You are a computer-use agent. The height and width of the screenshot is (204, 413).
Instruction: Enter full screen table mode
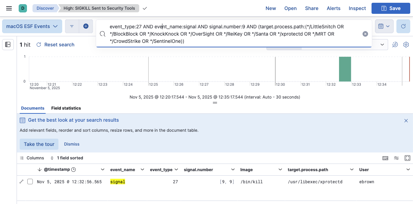(407, 158)
